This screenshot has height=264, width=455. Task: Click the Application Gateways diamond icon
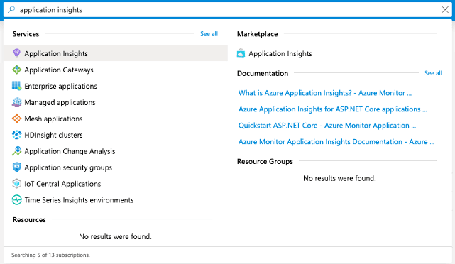(17, 70)
